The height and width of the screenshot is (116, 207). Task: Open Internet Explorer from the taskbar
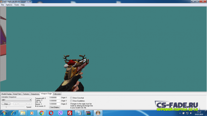click(14, 113)
